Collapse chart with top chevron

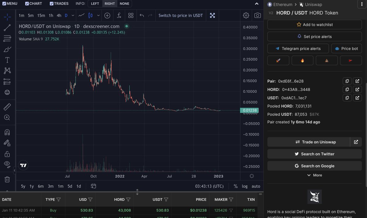pyautogui.click(x=257, y=4)
